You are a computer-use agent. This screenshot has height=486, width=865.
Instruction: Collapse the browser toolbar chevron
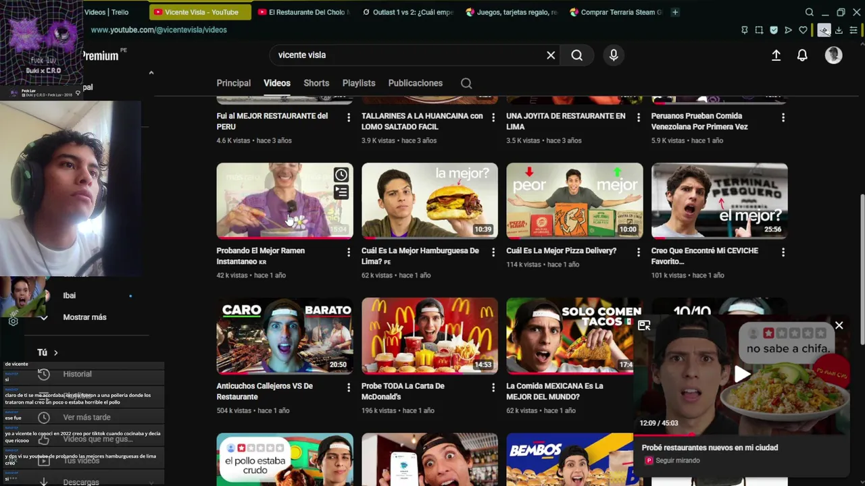151,73
